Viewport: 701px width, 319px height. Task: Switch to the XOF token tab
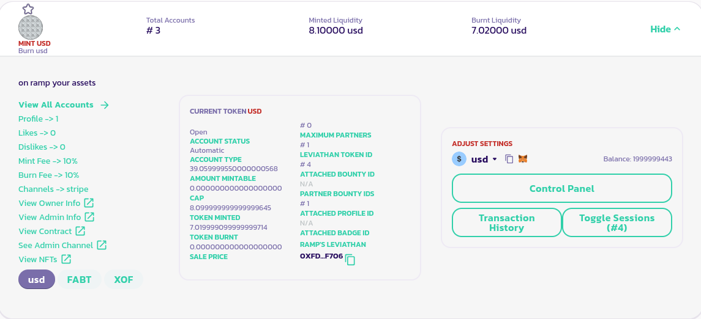pos(124,280)
